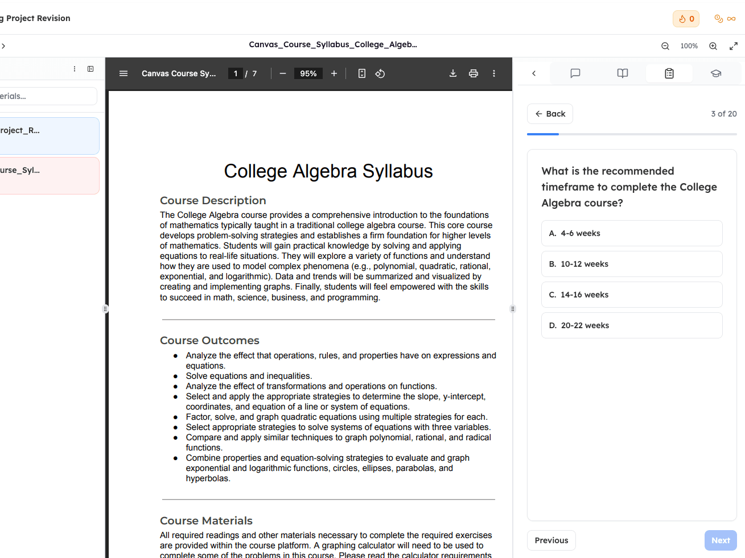745x558 pixels.
Task: Select answer C. 14-16 weeks
Action: pos(632,295)
